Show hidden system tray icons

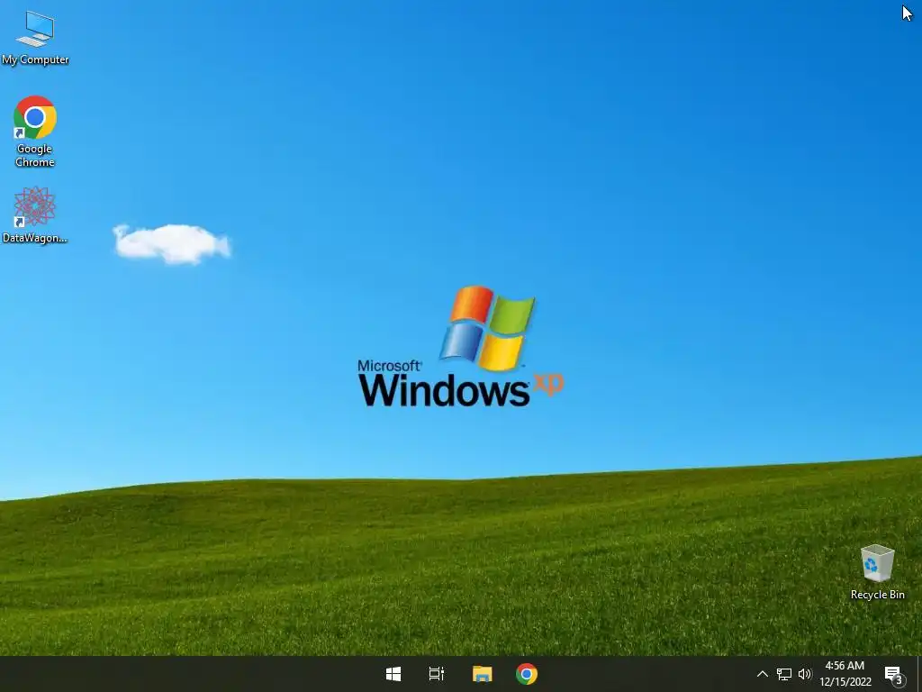[x=762, y=674]
